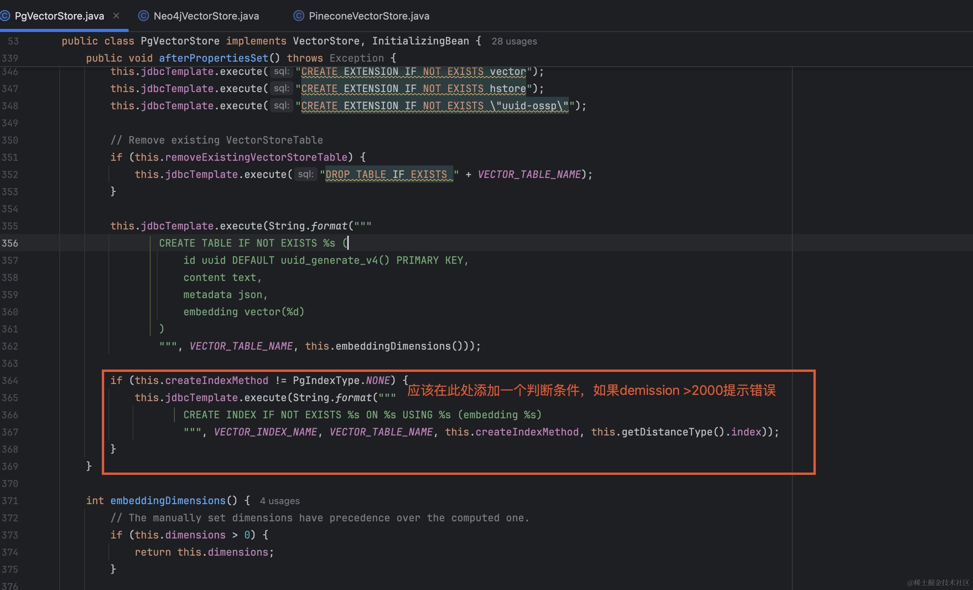The width and height of the screenshot is (973, 590).
Task: Place caret on VECTOR_TABLE_NAME in line 362
Action: coord(240,346)
